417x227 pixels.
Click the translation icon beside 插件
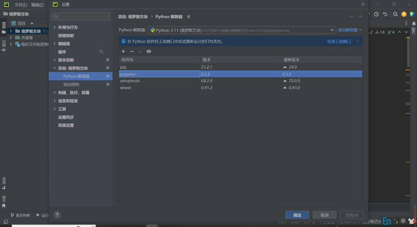[101, 52]
